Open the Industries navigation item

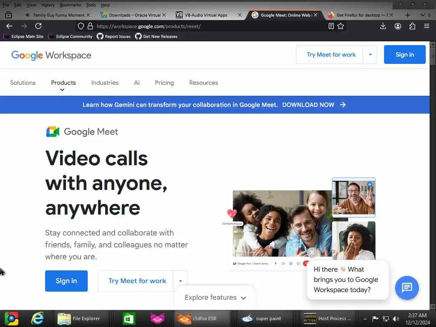click(105, 83)
